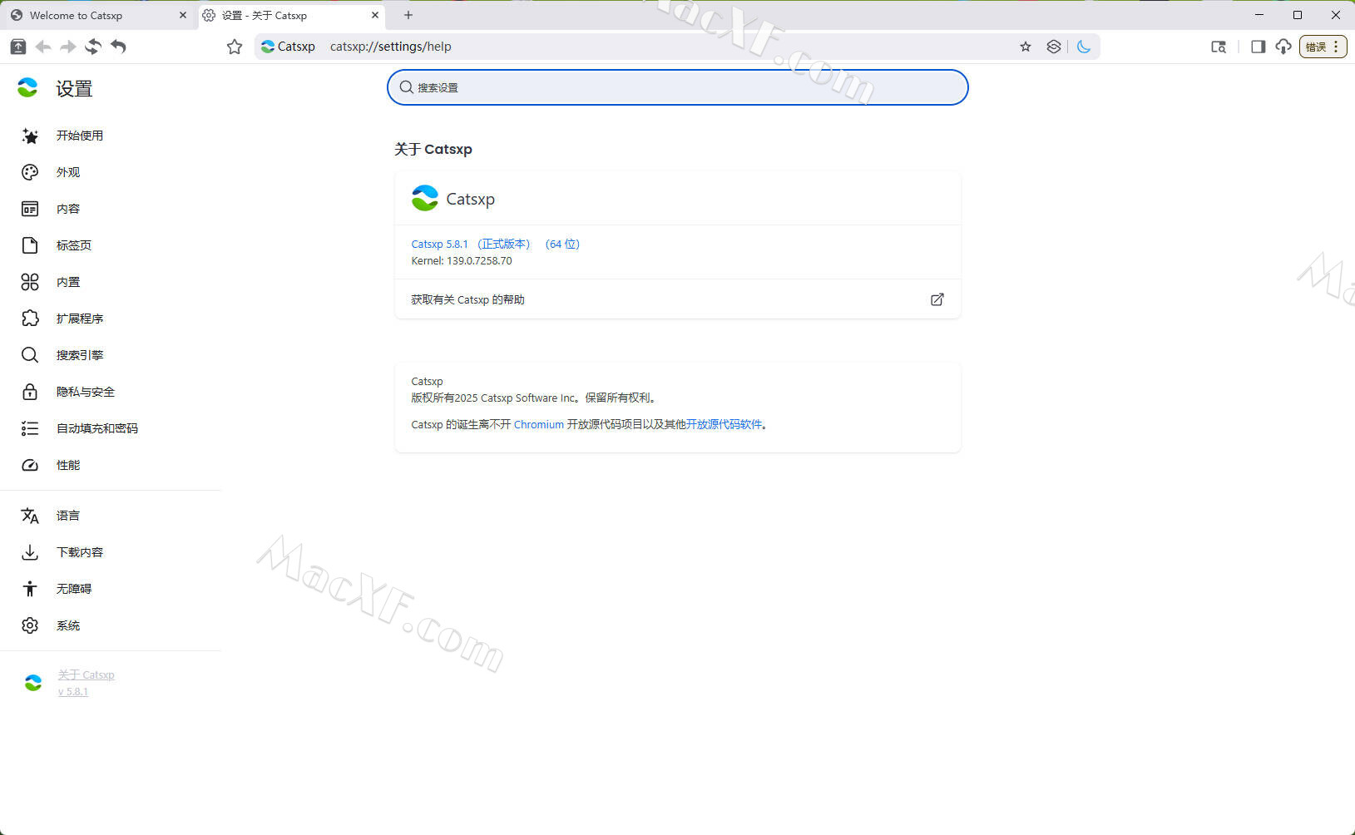Open a new tab with plus button

click(408, 15)
